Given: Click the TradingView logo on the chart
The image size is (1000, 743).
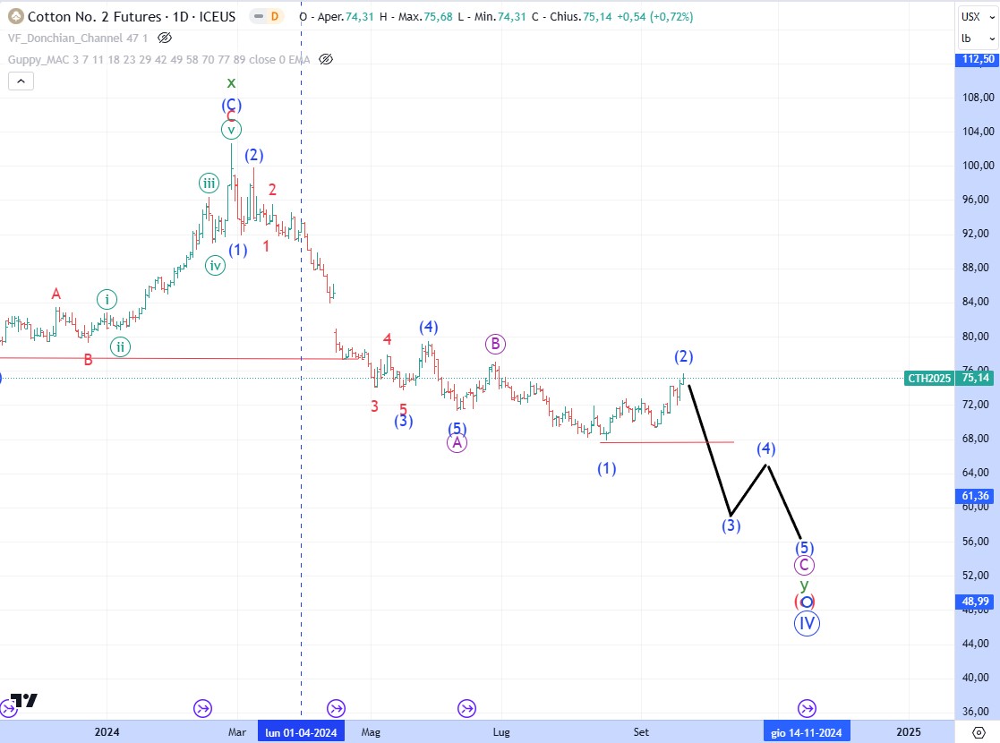Looking at the screenshot, I should pos(24,700).
